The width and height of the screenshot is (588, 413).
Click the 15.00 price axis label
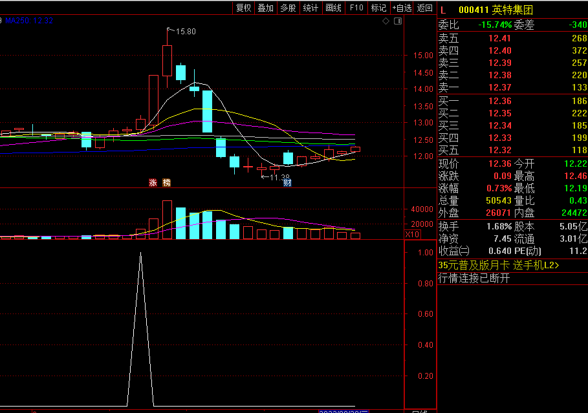pos(424,56)
